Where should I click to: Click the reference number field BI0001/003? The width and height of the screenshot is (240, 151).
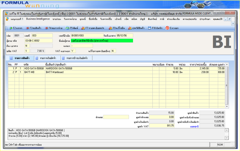click(87, 36)
